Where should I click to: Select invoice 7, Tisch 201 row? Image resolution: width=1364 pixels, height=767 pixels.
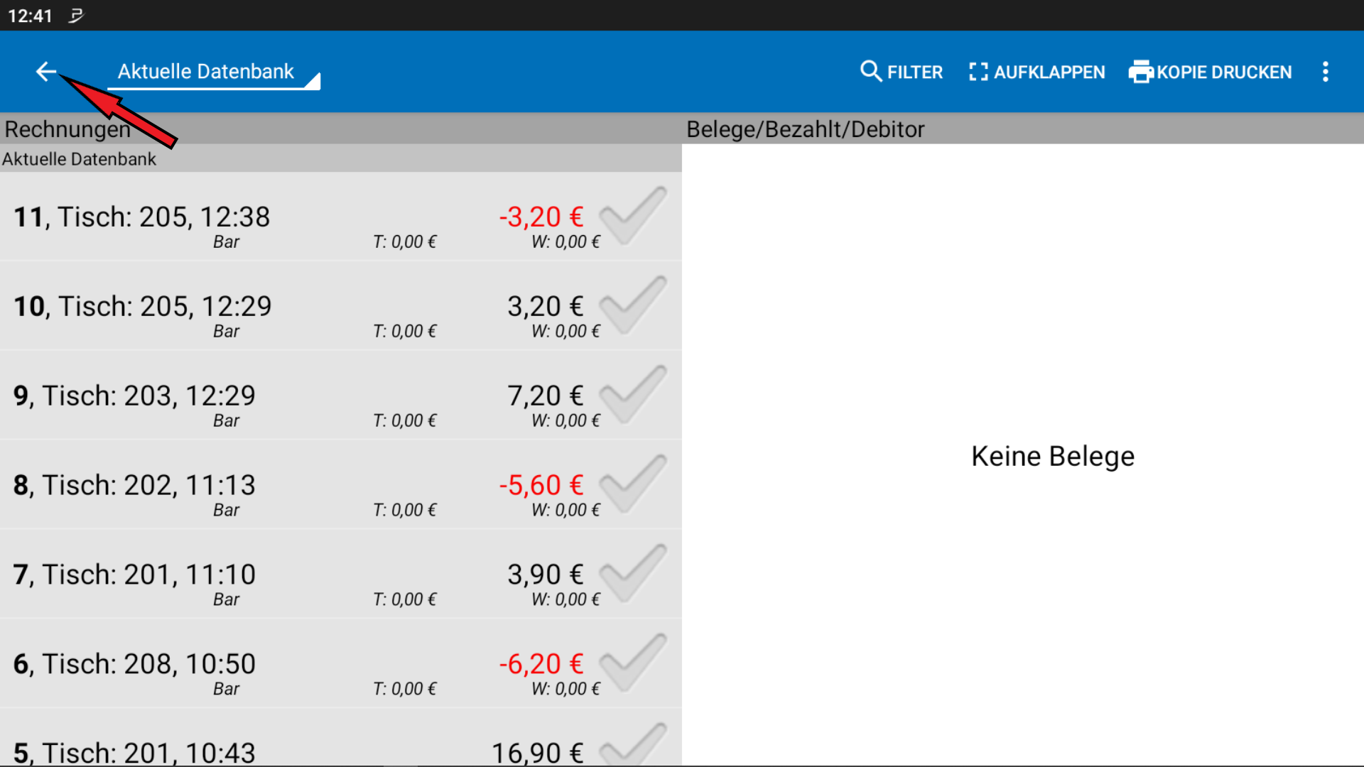click(284, 575)
